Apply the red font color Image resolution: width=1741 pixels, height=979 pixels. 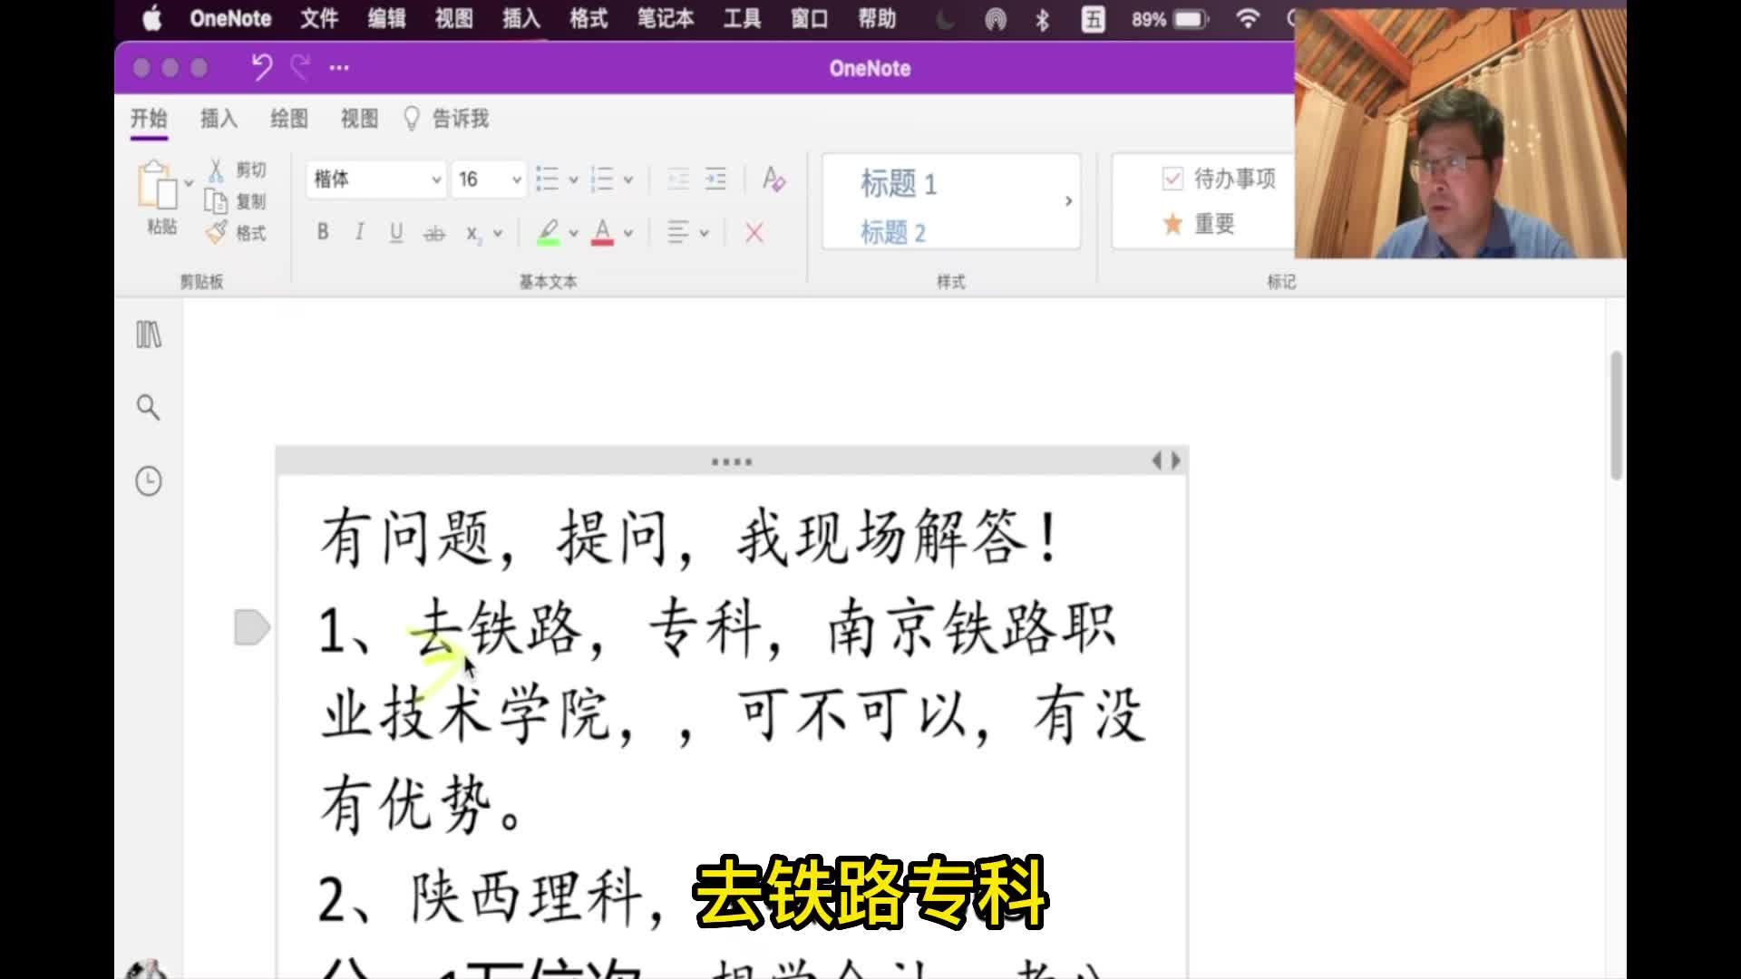[x=602, y=233]
